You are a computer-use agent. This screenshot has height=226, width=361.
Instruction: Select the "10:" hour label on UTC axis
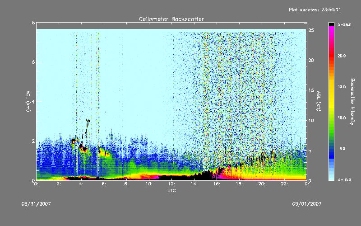coord(149,184)
